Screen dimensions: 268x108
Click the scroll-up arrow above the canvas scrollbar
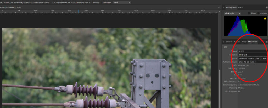pos(220,11)
